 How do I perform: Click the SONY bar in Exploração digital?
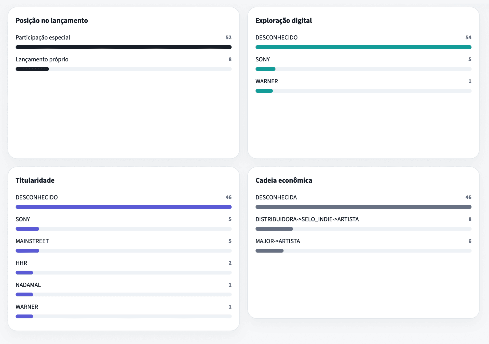click(363, 69)
